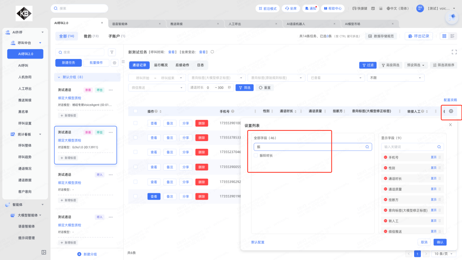This screenshot has height=260, width=462.
Task: Click the 显示字段 keyword search field
Action: pyautogui.click(x=412, y=147)
